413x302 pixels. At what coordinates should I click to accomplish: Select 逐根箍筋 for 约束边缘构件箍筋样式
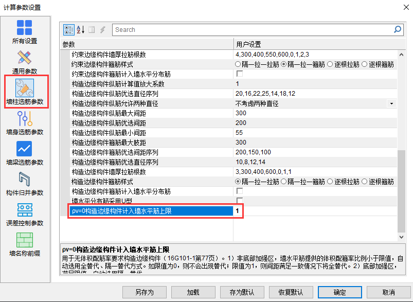[x=378, y=64]
